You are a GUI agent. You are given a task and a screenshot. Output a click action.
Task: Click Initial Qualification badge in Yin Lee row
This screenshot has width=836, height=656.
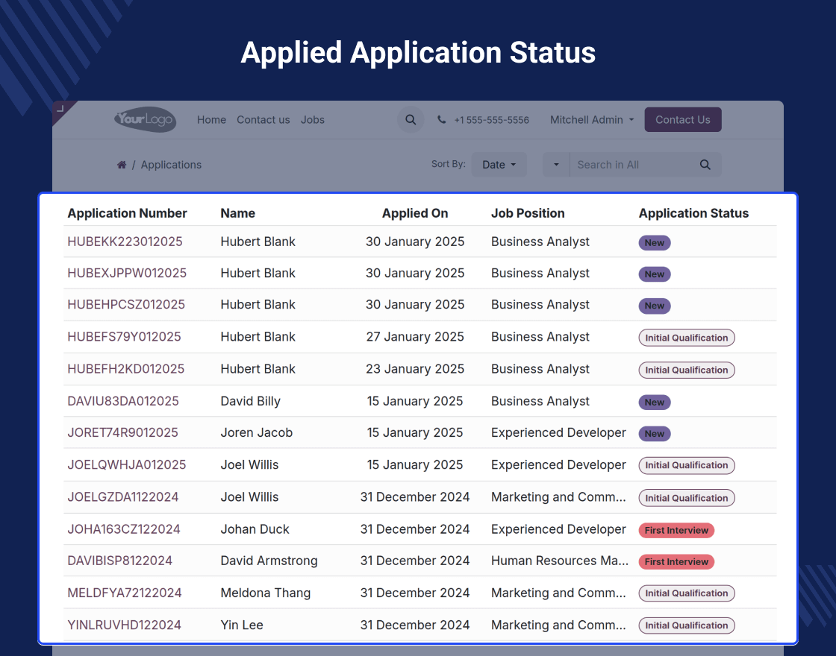coord(686,625)
